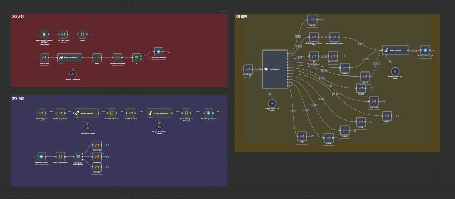Open the Add Gmail Label node
The width and height of the screenshot is (455, 199).
131,113
